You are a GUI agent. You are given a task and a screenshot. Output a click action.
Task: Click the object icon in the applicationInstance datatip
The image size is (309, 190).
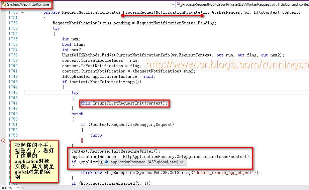[106, 162]
